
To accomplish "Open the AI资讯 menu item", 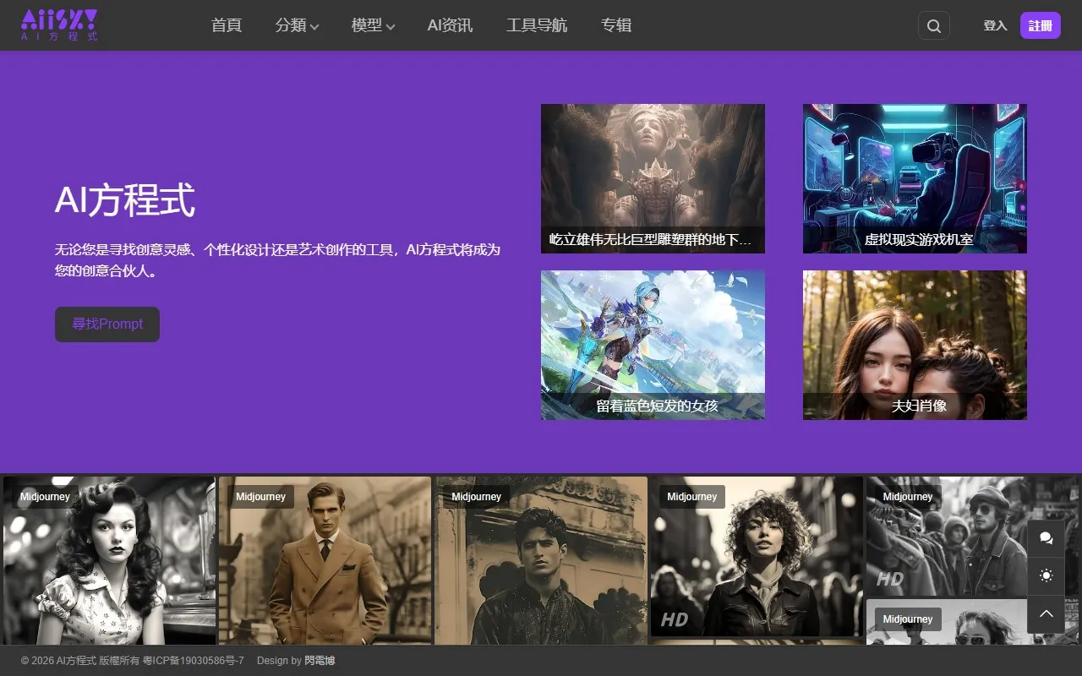I will tap(450, 25).
